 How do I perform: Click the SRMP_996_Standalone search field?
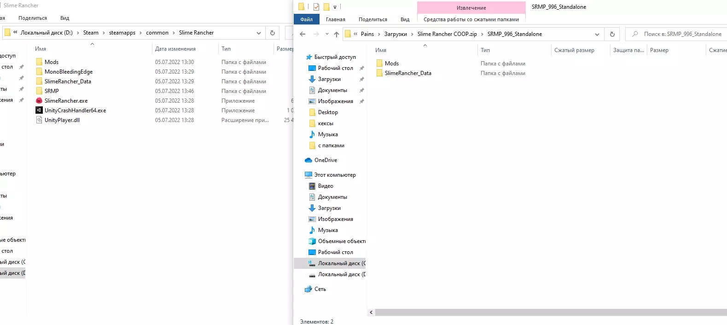tap(676, 34)
